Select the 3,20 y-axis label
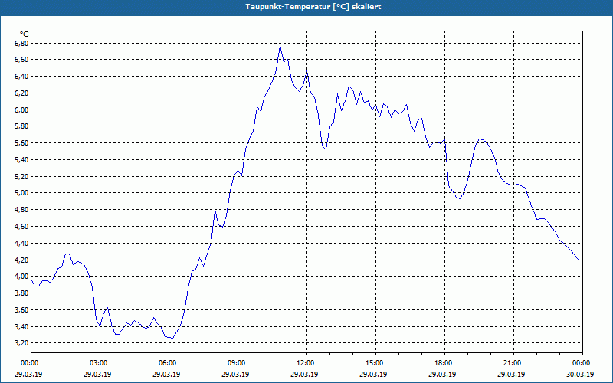613x383 pixels. click(21, 342)
